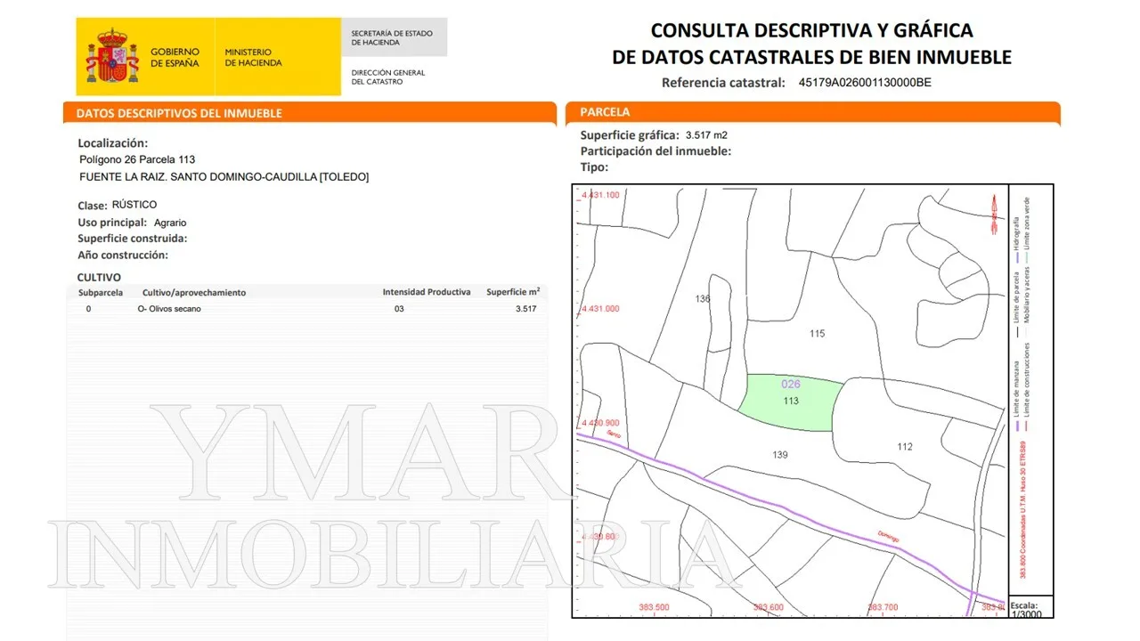1140x641 pixels.
Task: Click the north arrow on the map
Action: 995,214
